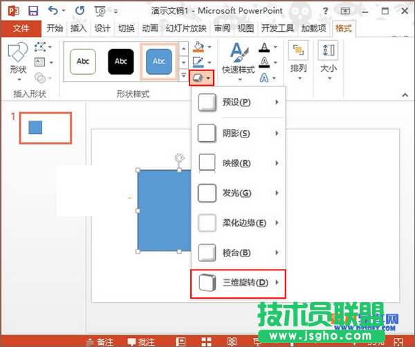Expand the shape styles gallery More arrow

184,75
